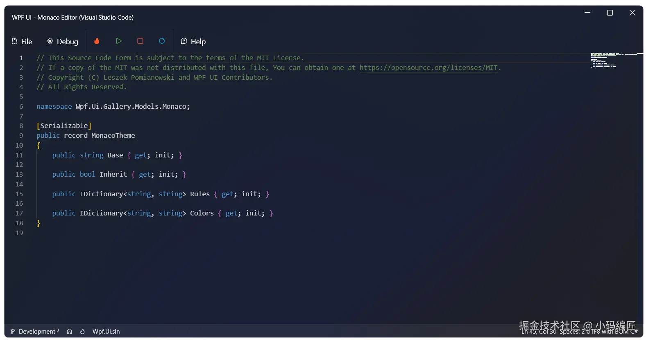Open the Debug menu
The image size is (646, 341).
click(x=62, y=41)
